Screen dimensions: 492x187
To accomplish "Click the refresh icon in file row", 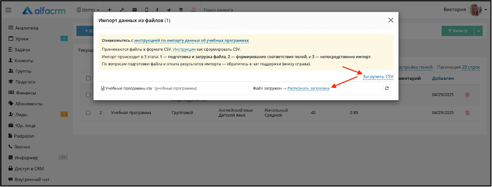I will (386, 88).
